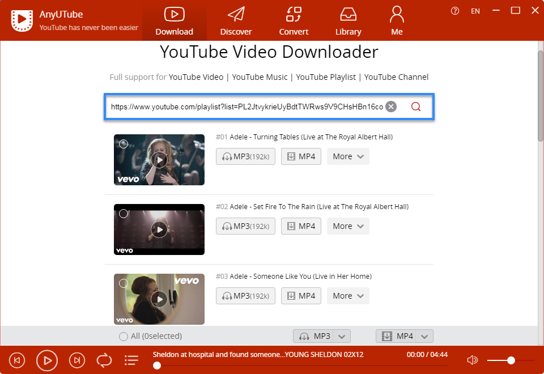544x374 pixels.
Task: Expand More options for Someone Like You
Action: (x=348, y=296)
